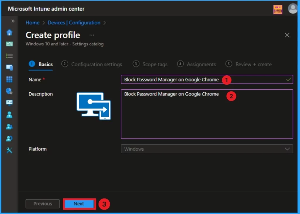
Task: Open Reports monitor icon in sidebar
Action: [9, 103]
